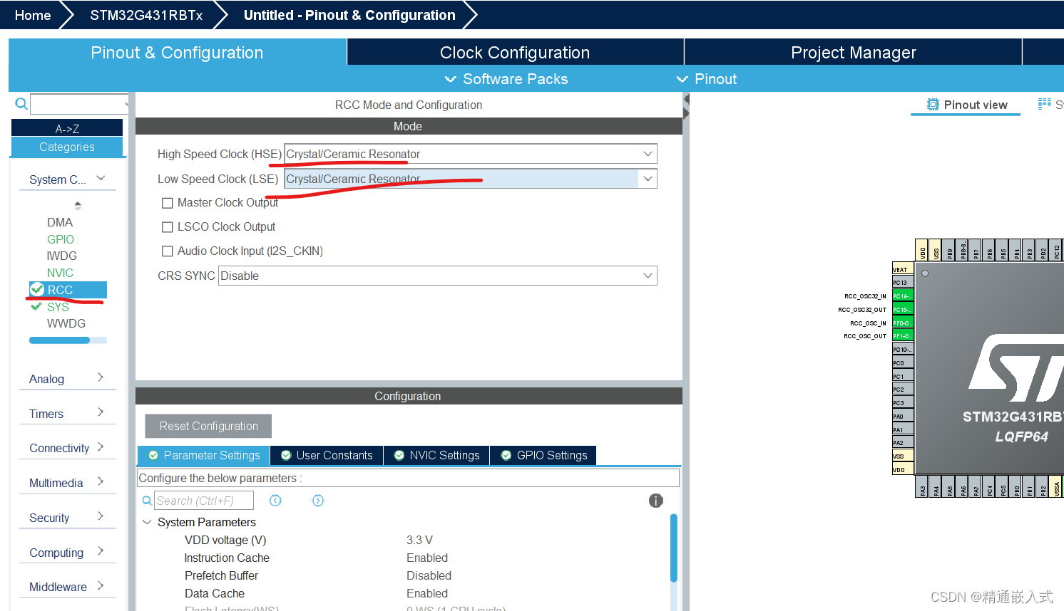Click the green PC14 pin on chip
Viewport: 1064px width, 611px height.
pyautogui.click(x=903, y=296)
